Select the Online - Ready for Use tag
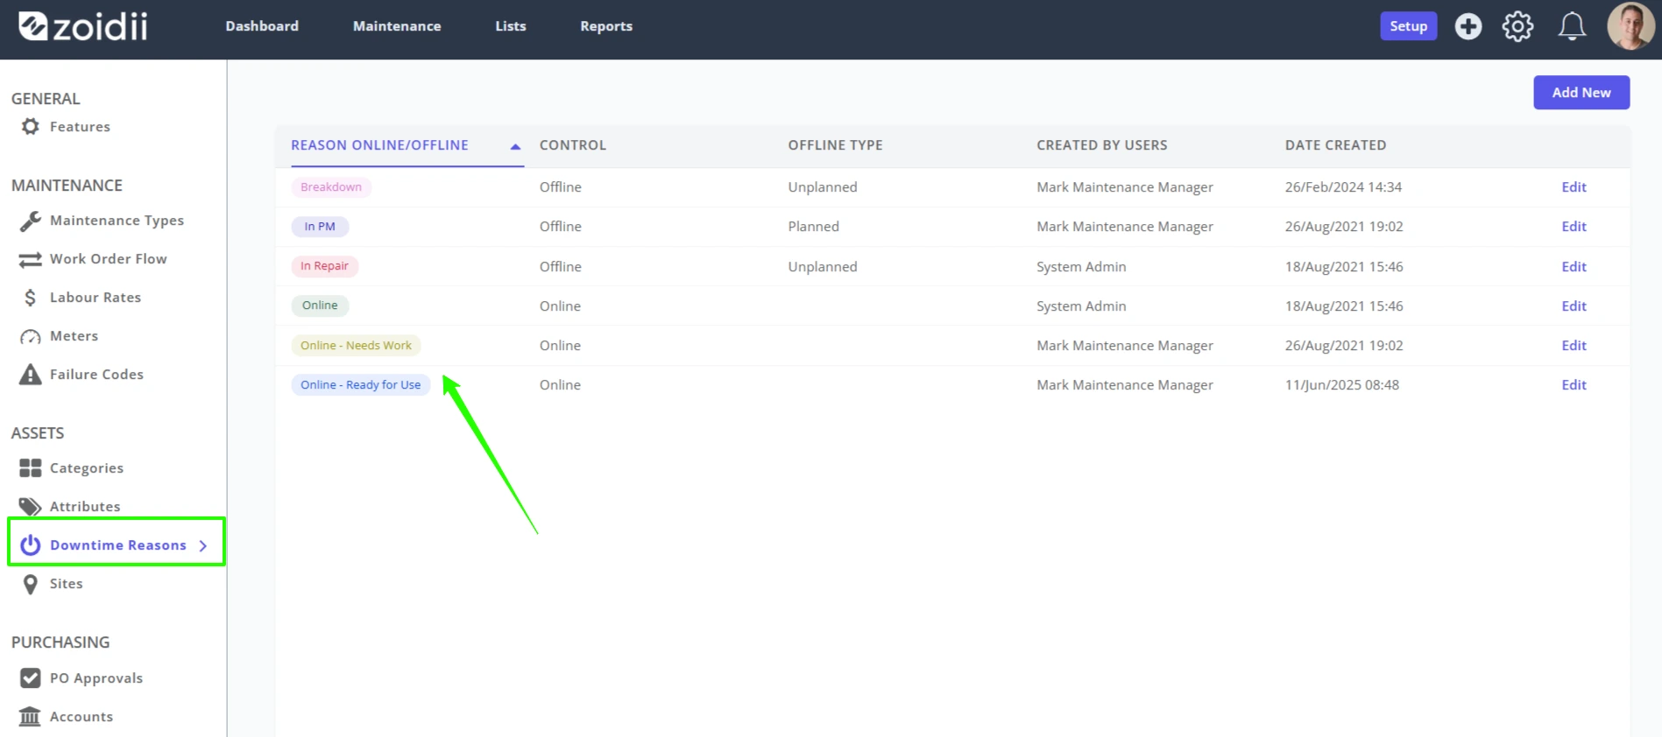 pyautogui.click(x=360, y=385)
